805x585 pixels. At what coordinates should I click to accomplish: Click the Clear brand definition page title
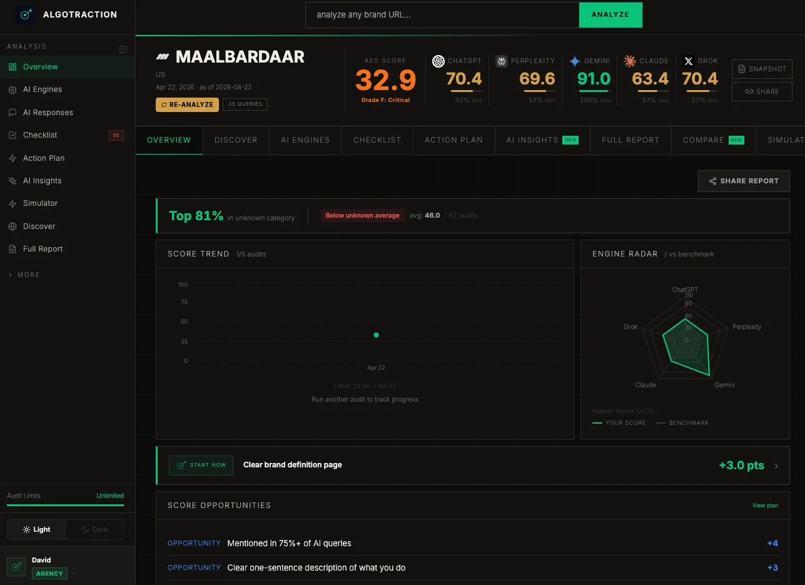point(293,465)
